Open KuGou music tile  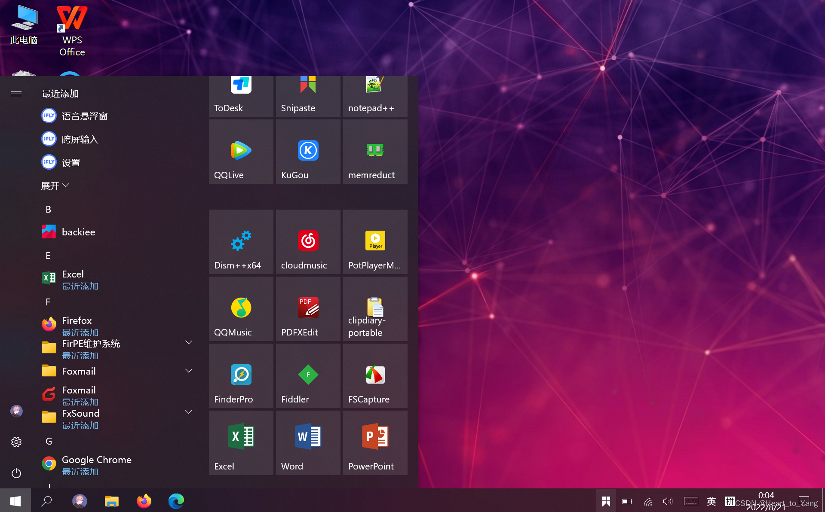308,152
